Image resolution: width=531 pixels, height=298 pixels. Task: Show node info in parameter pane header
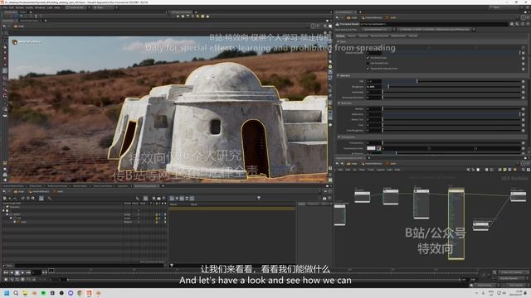click(x=523, y=24)
